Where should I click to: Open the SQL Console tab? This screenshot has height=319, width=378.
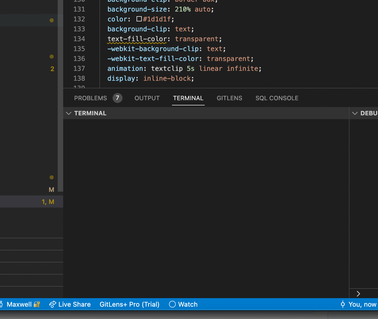[277, 98]
